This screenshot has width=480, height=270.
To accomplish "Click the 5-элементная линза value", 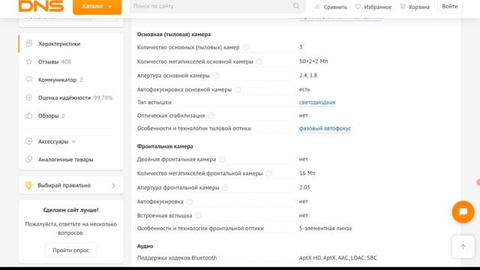I will tap(325, 228).
